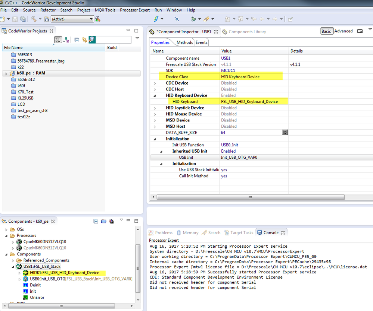373x311 pixels.
Task: Select the USB1:FSL_USB_Stack component icon
Action: (x=19, y=266)
